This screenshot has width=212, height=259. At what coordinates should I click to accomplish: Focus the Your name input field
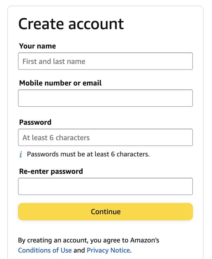click(x=105, y=61)
